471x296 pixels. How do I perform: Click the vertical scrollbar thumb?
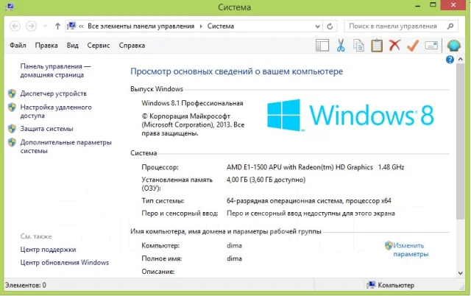461,141
